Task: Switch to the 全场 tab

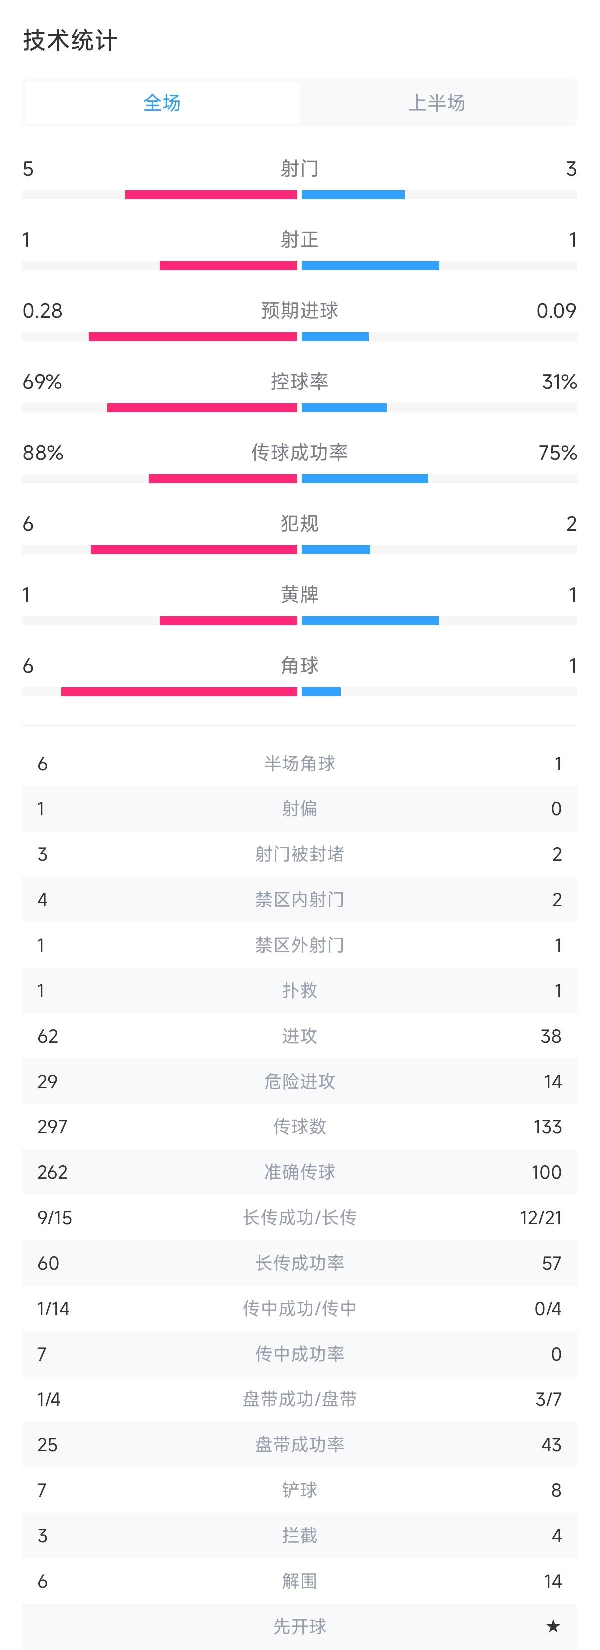Action: (162, 102)
